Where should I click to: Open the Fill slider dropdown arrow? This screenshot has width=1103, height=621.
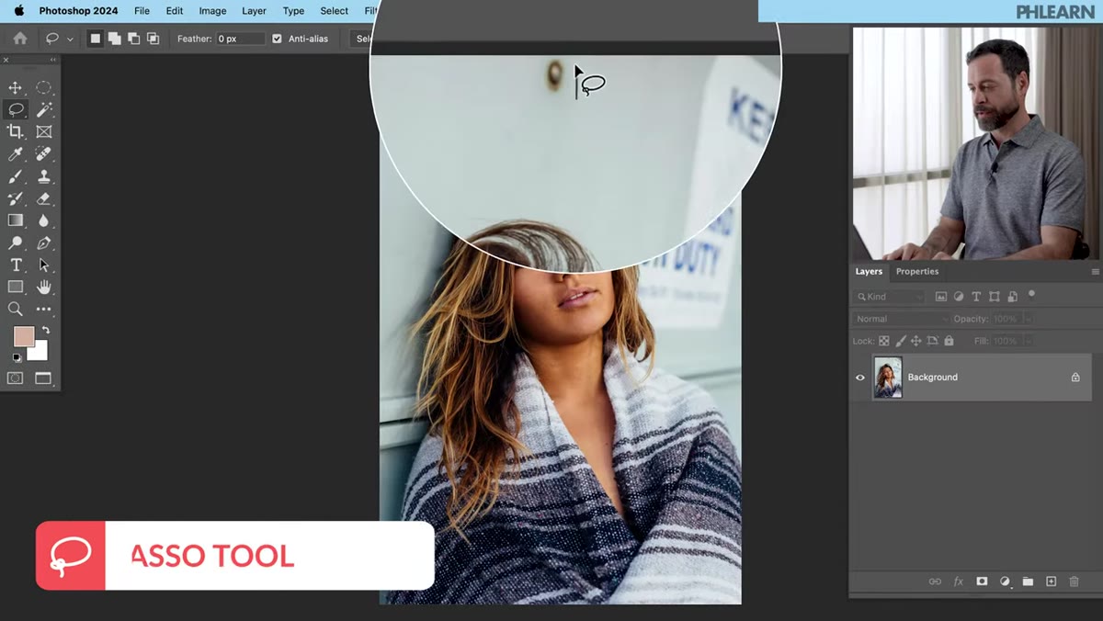(x=1028, y=341)
